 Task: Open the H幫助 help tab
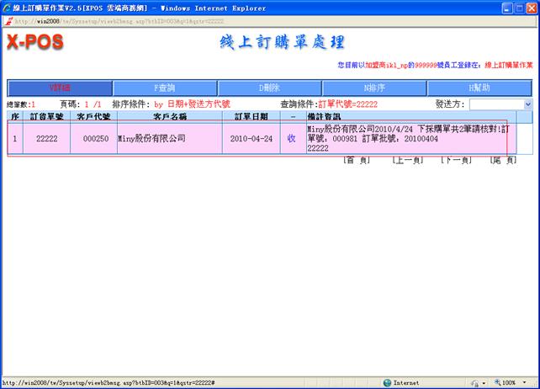(x=479, y=88)
